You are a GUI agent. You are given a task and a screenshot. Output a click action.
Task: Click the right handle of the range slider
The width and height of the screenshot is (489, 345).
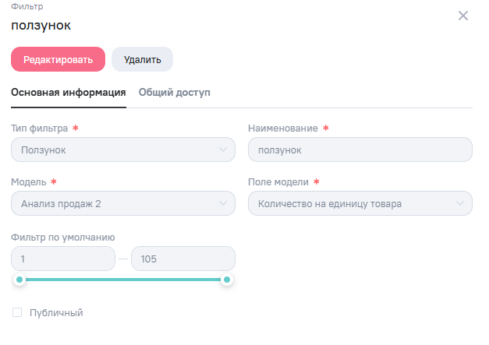227,280
